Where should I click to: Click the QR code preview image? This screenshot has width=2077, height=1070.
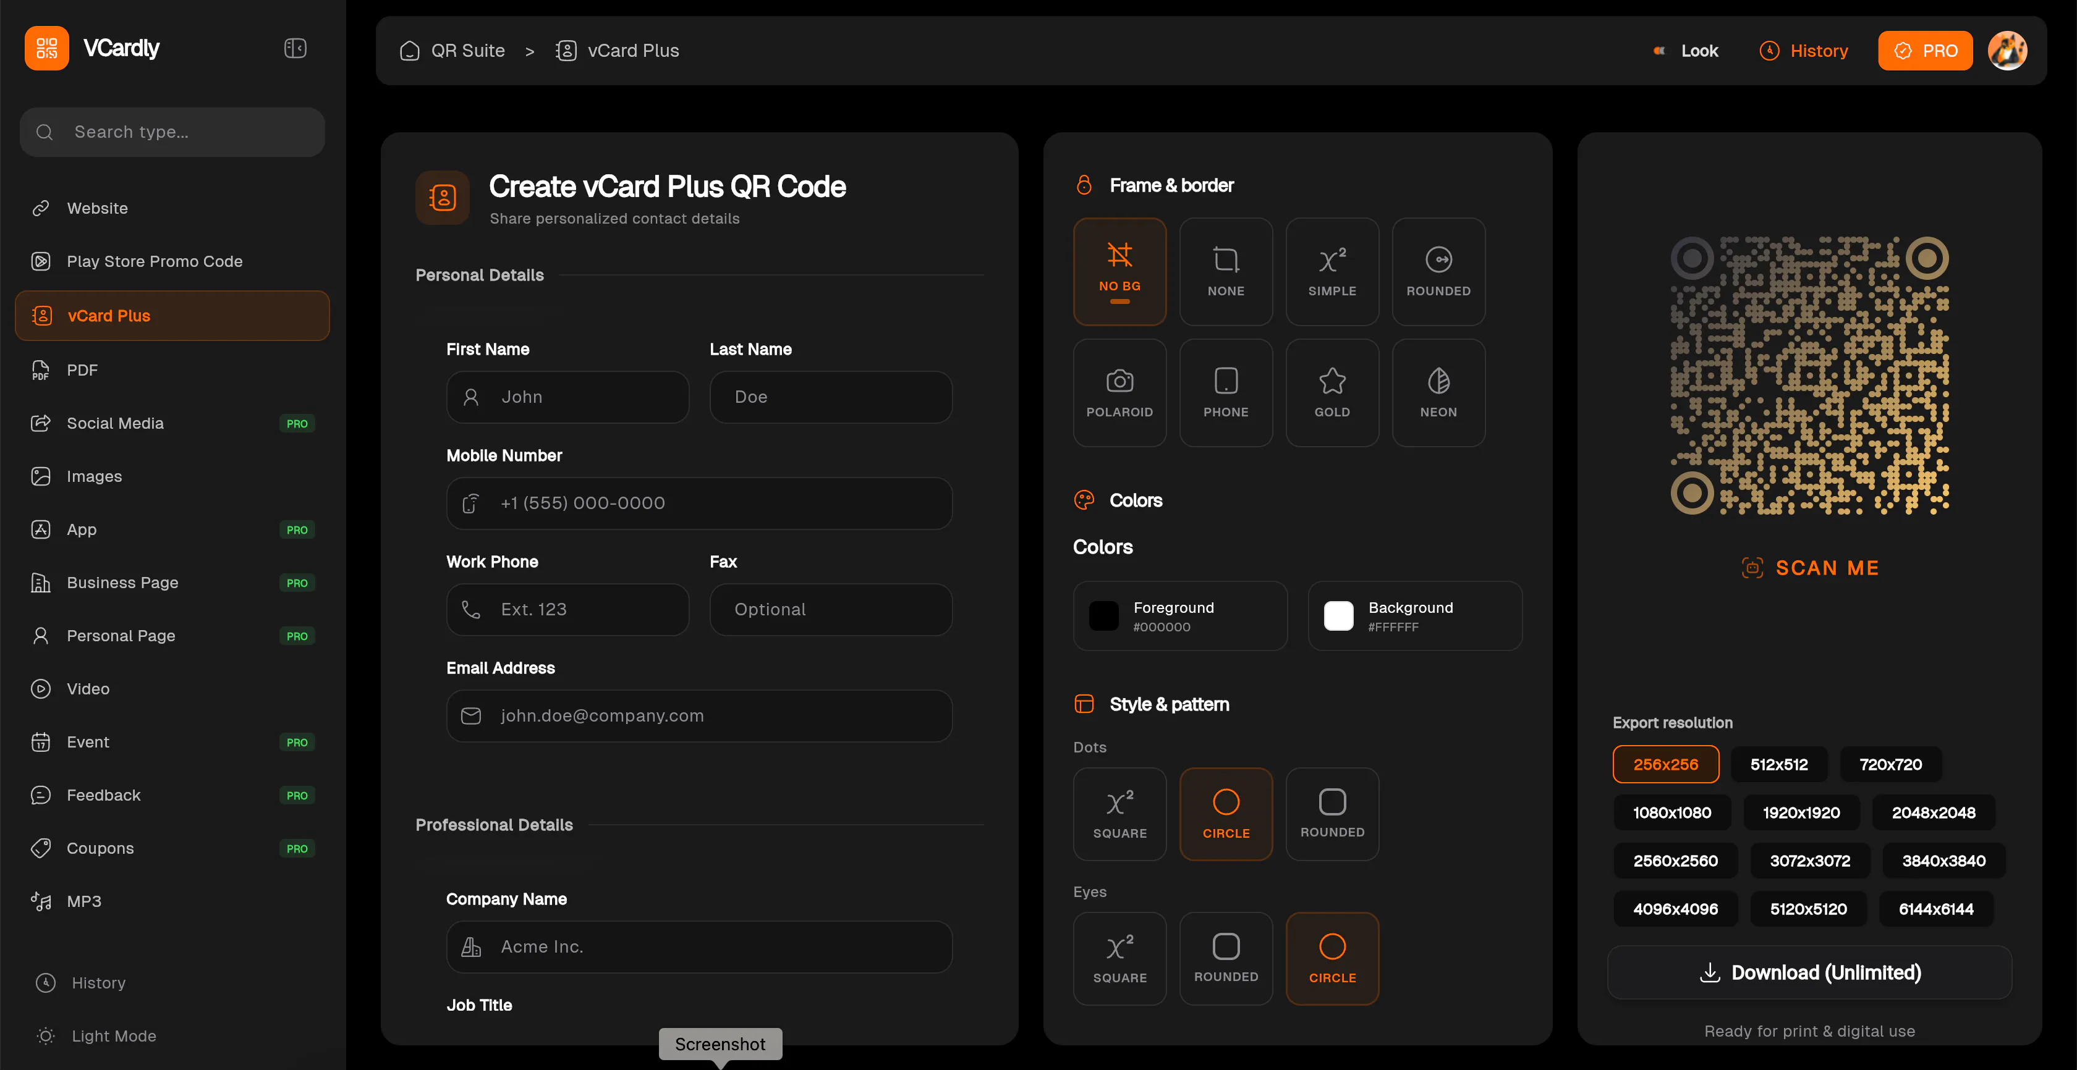pyautogui.click(x=1809, y=374)
